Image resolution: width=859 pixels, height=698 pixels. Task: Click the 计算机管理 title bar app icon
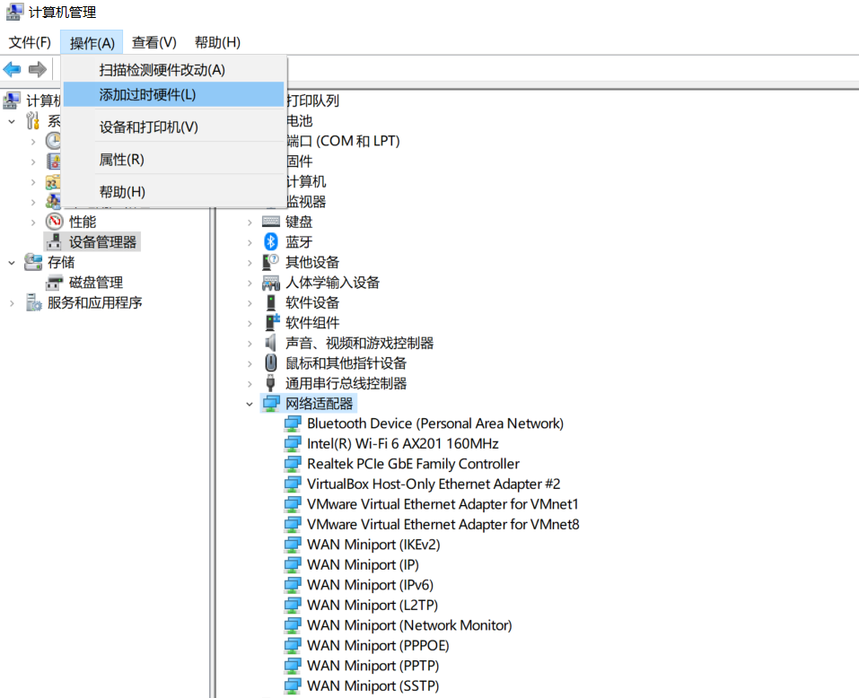(x=14, y=12)
